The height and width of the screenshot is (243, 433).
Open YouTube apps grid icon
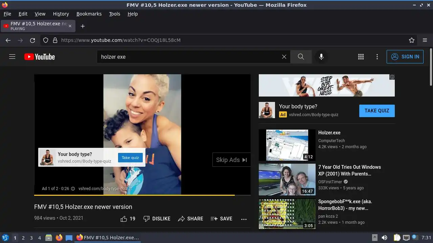[x=361, y=57]
